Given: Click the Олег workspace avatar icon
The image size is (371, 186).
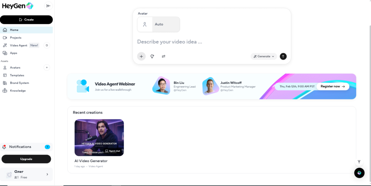Looking at the screenshot, I should pos(9,175).
